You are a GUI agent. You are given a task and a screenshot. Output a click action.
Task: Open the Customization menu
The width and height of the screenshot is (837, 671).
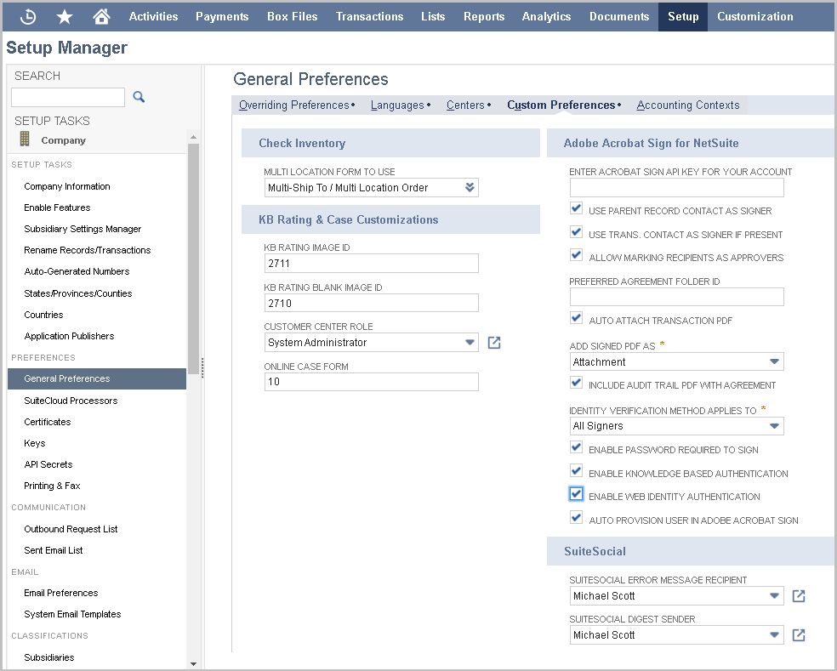(754, 16)
